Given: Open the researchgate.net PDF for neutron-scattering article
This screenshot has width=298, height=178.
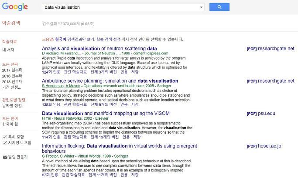Looking at the screenshot, I should click(x=271, y=49).
